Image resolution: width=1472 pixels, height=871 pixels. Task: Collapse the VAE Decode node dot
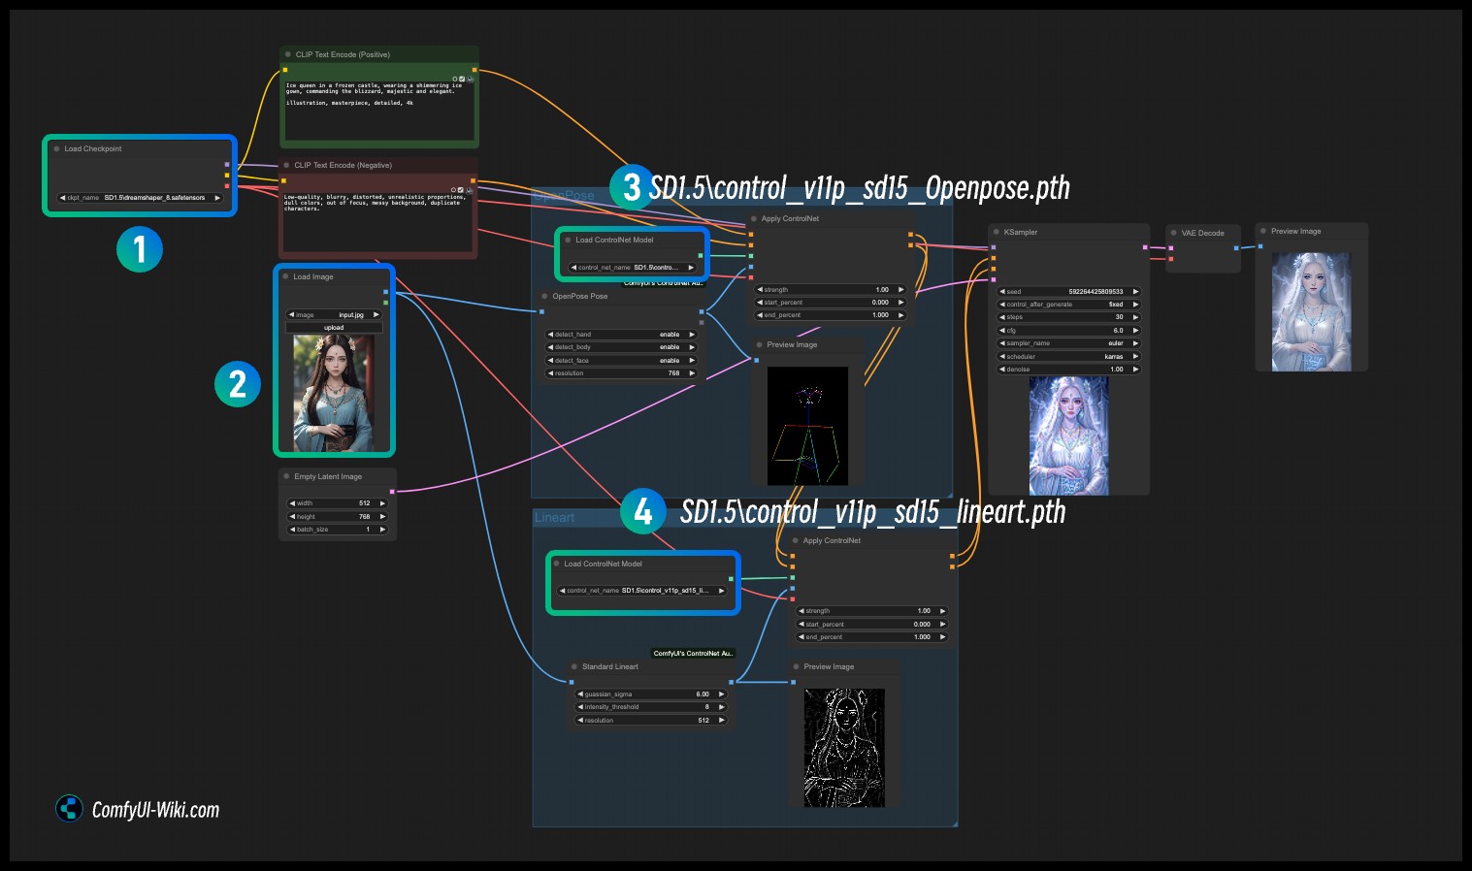1174,233
